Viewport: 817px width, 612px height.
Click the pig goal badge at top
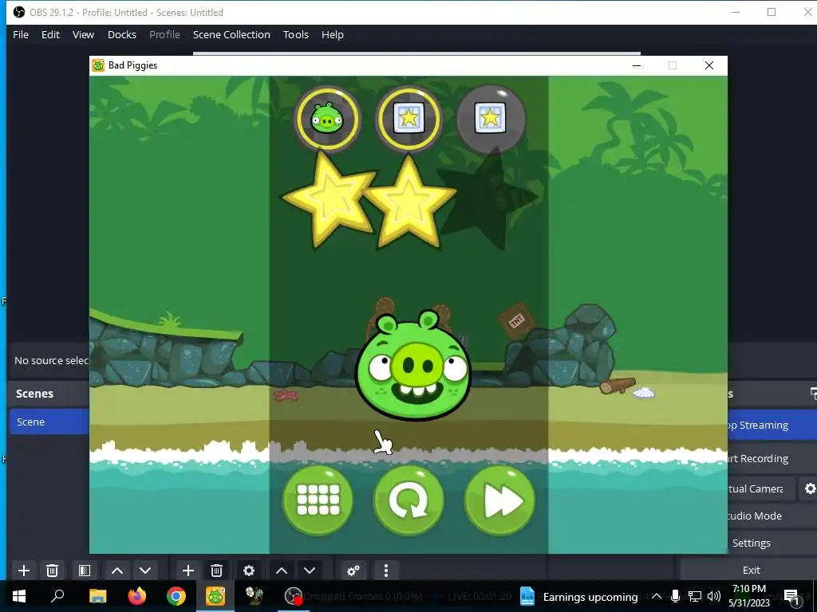327,120
